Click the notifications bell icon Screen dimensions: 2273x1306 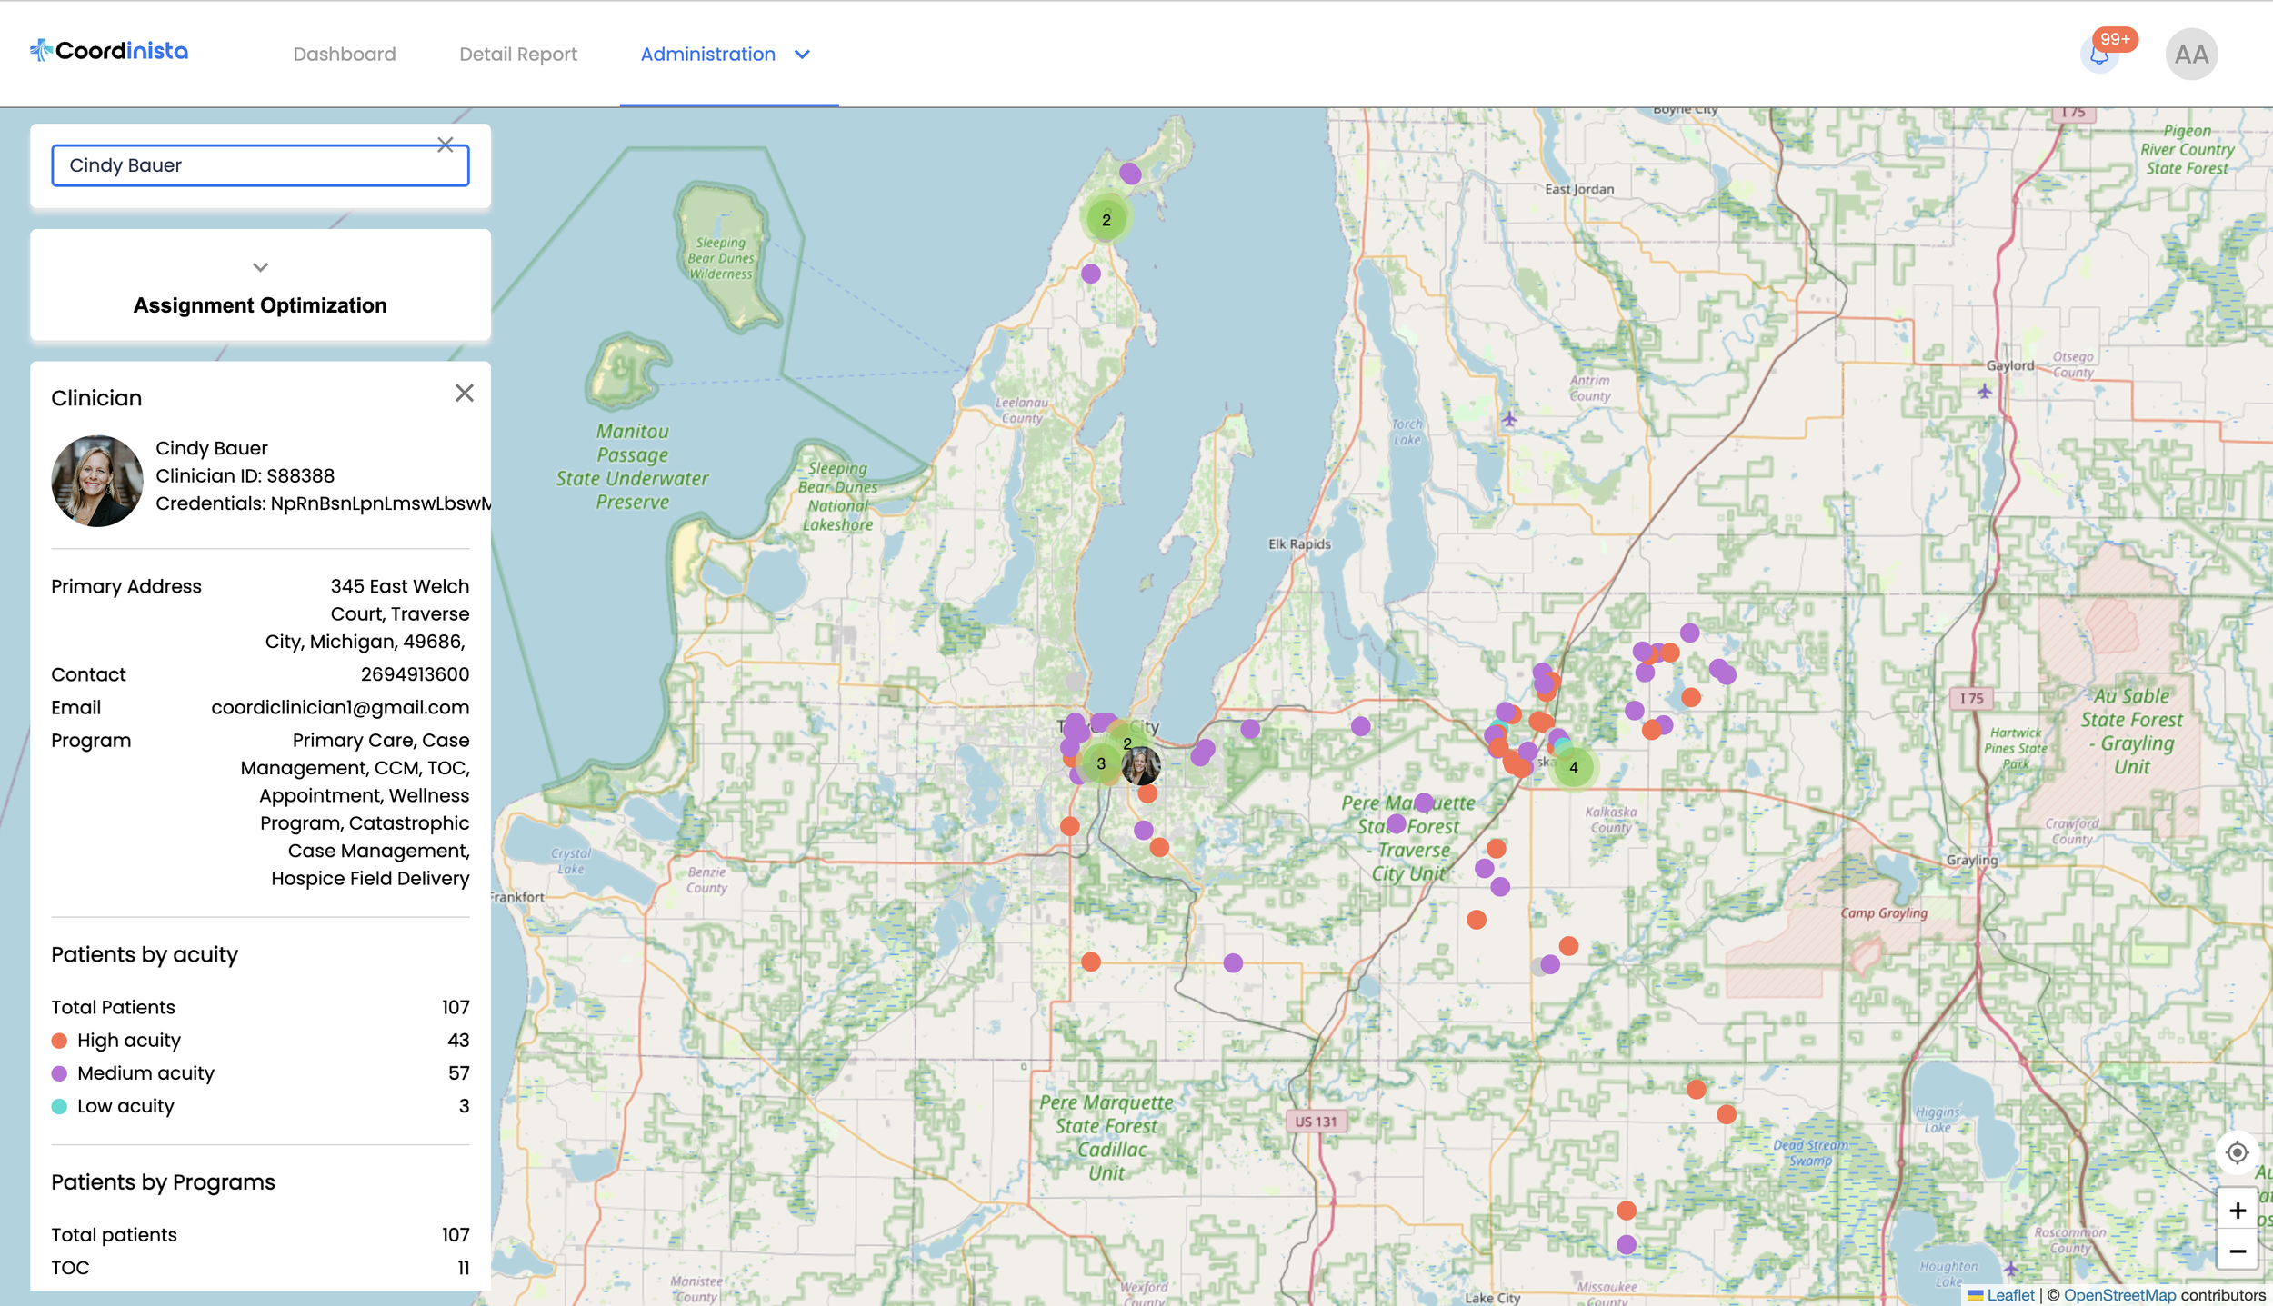[x=2098, y=56]
